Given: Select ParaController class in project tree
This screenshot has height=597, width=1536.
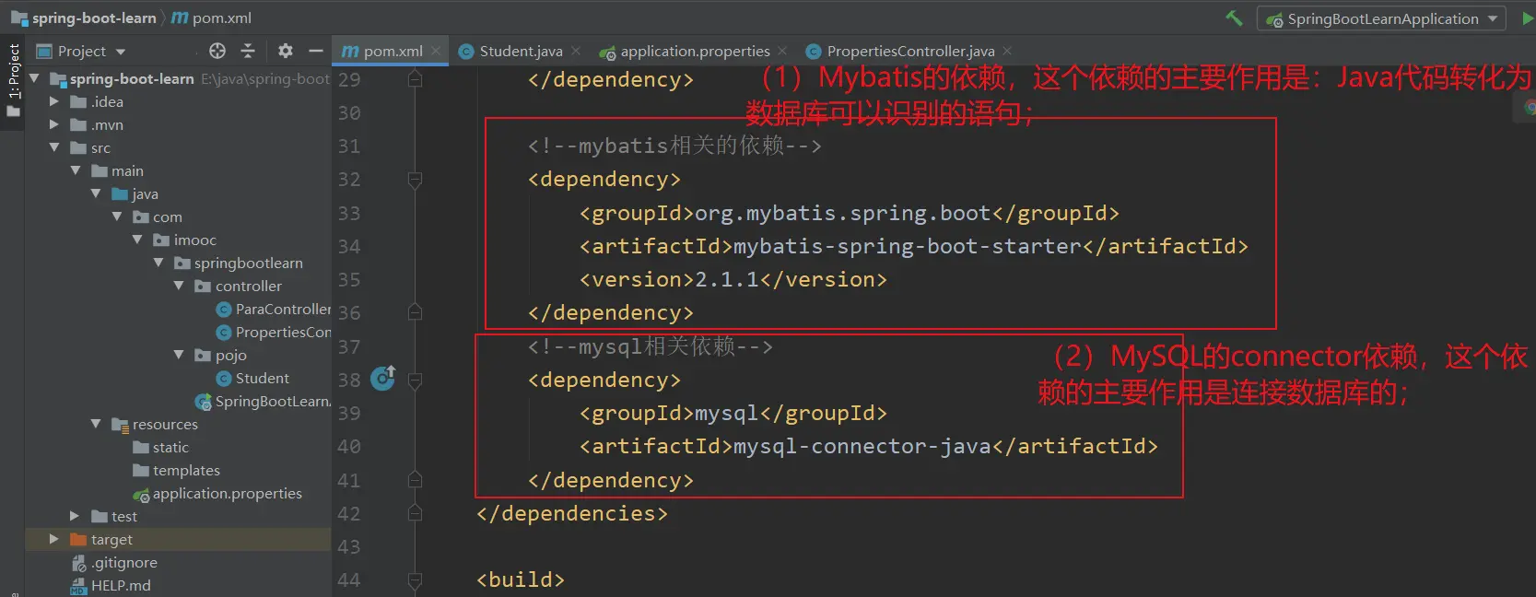Looking at the screenshot, I should point(273,309).
